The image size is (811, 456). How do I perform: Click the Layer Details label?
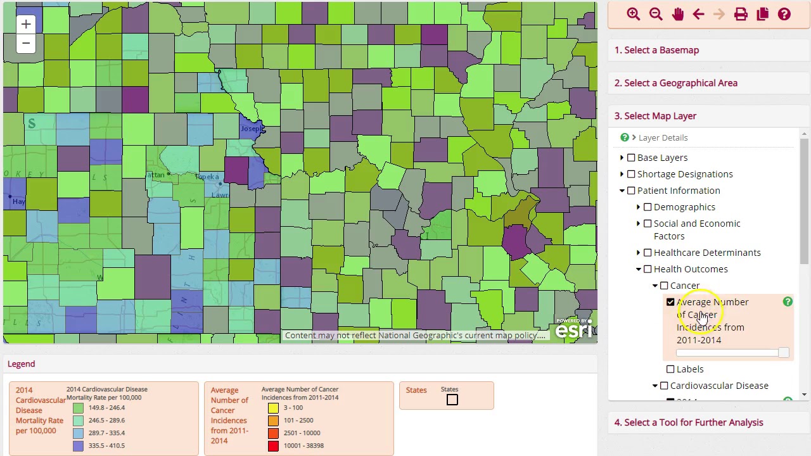tap(663, 137)
